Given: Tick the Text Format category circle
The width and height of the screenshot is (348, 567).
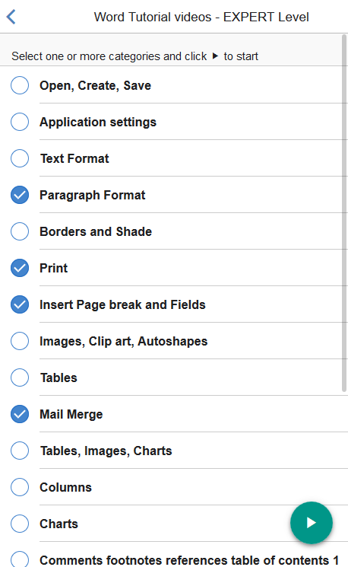Looking at the screenshot, I should 20,158.
